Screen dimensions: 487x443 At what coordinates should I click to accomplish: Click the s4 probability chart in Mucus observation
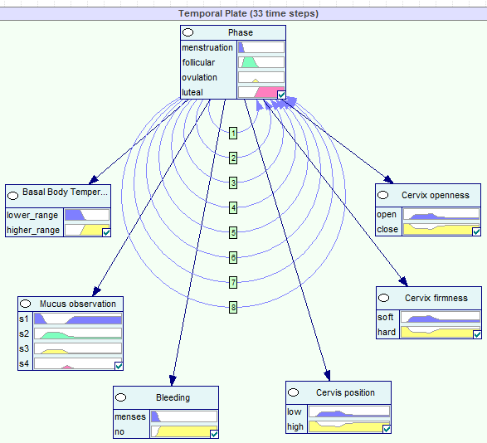tap(78, 363)
